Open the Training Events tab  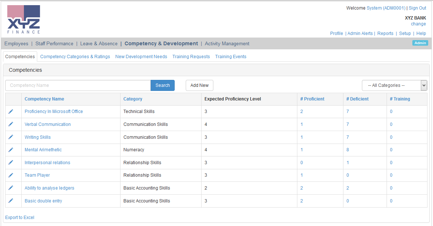click(231, 57)
